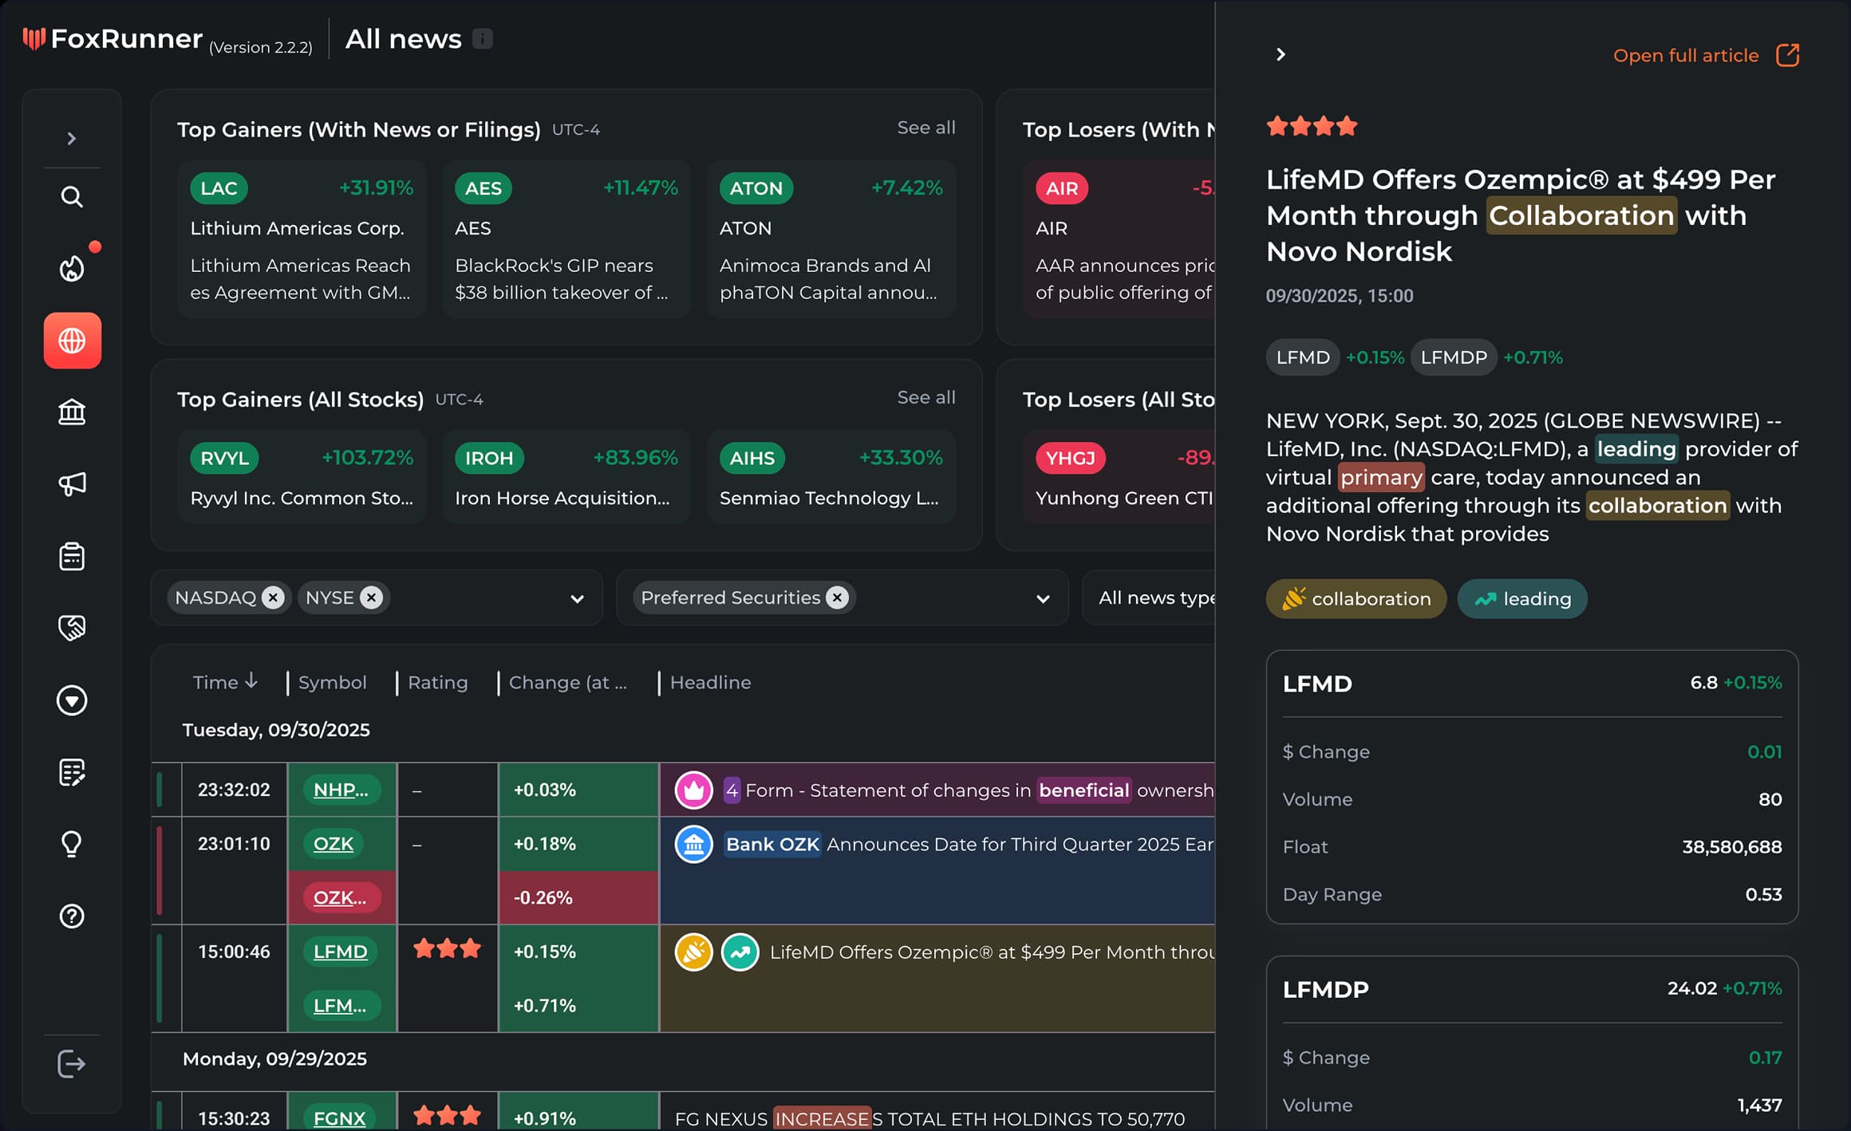Viewport: 1851px width, 1131px height.
Task: Open the bank building sidebar icon
Action: click(x=72, y=412)
